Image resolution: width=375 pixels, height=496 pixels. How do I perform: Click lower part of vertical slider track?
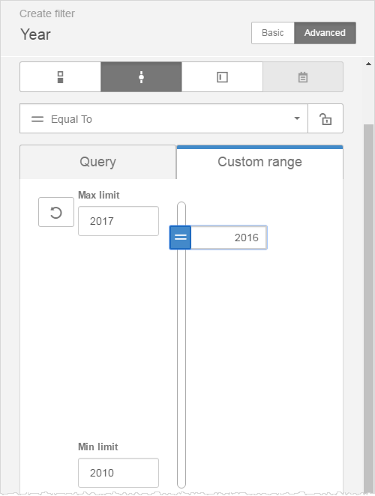tap(181, 411)
